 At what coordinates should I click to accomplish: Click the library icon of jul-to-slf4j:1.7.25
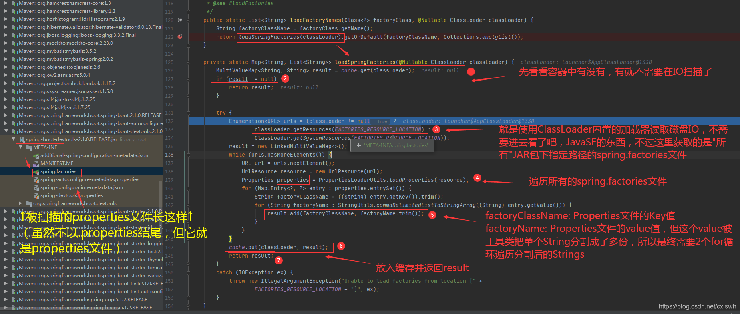pos(14,99)
